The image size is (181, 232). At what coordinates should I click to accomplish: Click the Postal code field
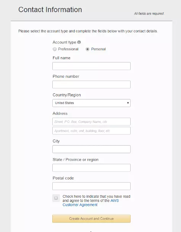pos(91,186)
